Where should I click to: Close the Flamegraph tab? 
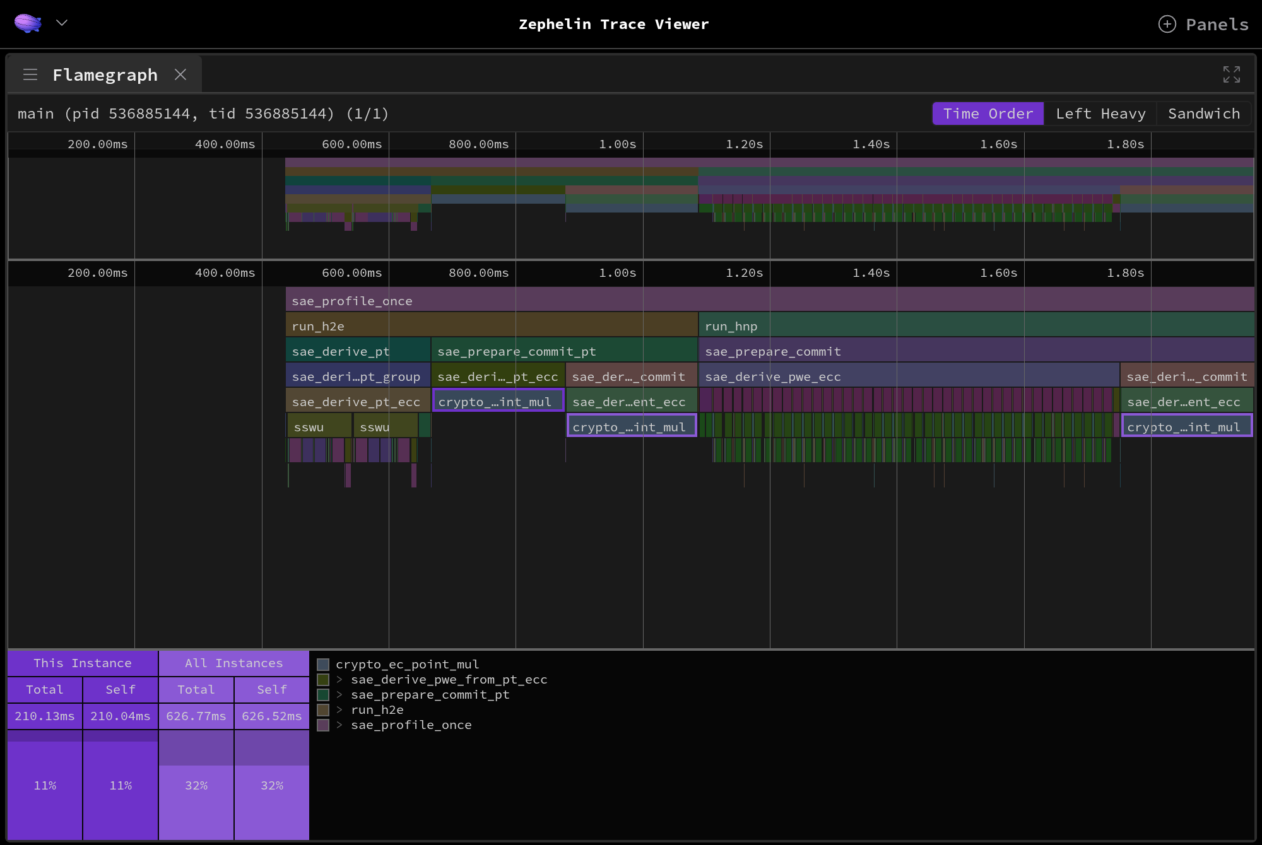click(180, 74)
